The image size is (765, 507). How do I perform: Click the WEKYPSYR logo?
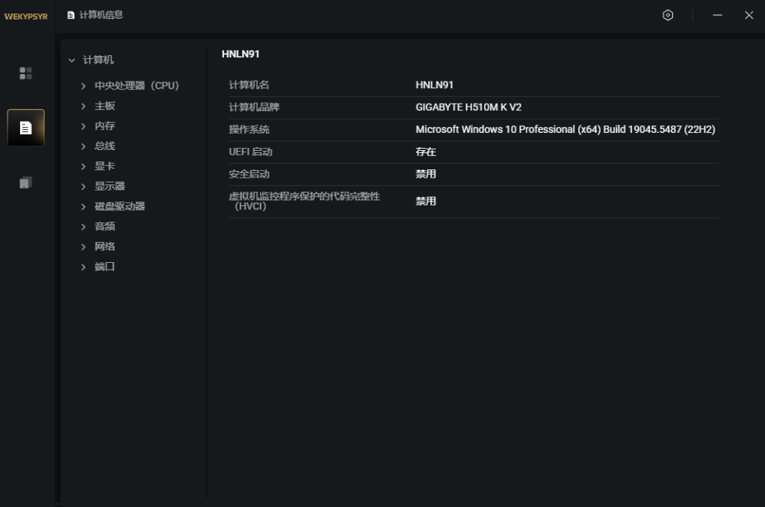coord(25,16)
